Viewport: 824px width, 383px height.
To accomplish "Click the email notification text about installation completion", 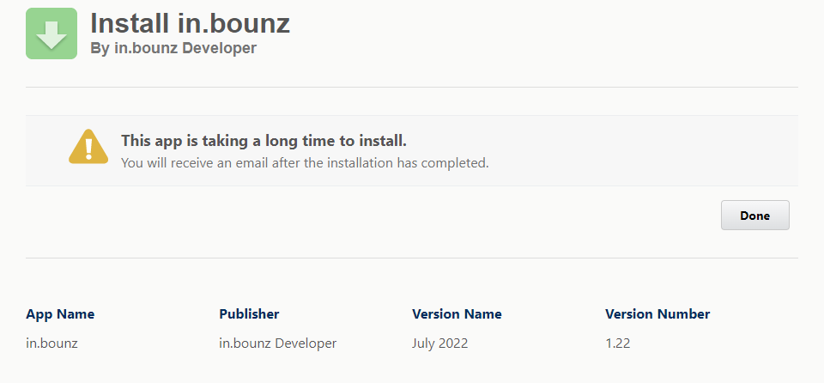I will click(x=305, y=163).
